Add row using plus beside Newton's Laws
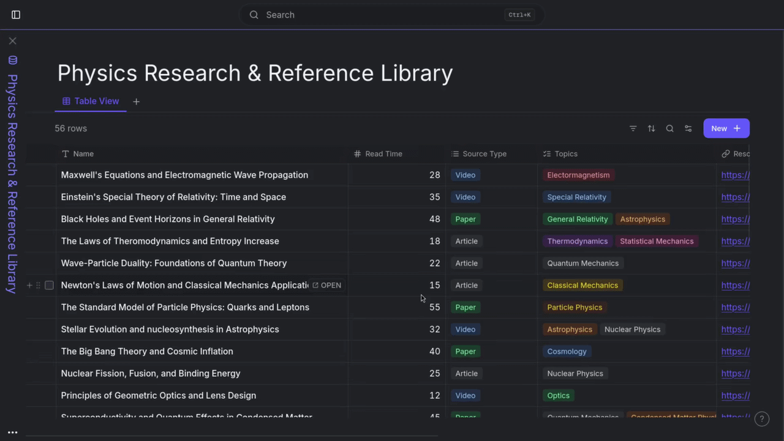The width and height of the screenshot is (784, 441). click(x=29, y=285)
